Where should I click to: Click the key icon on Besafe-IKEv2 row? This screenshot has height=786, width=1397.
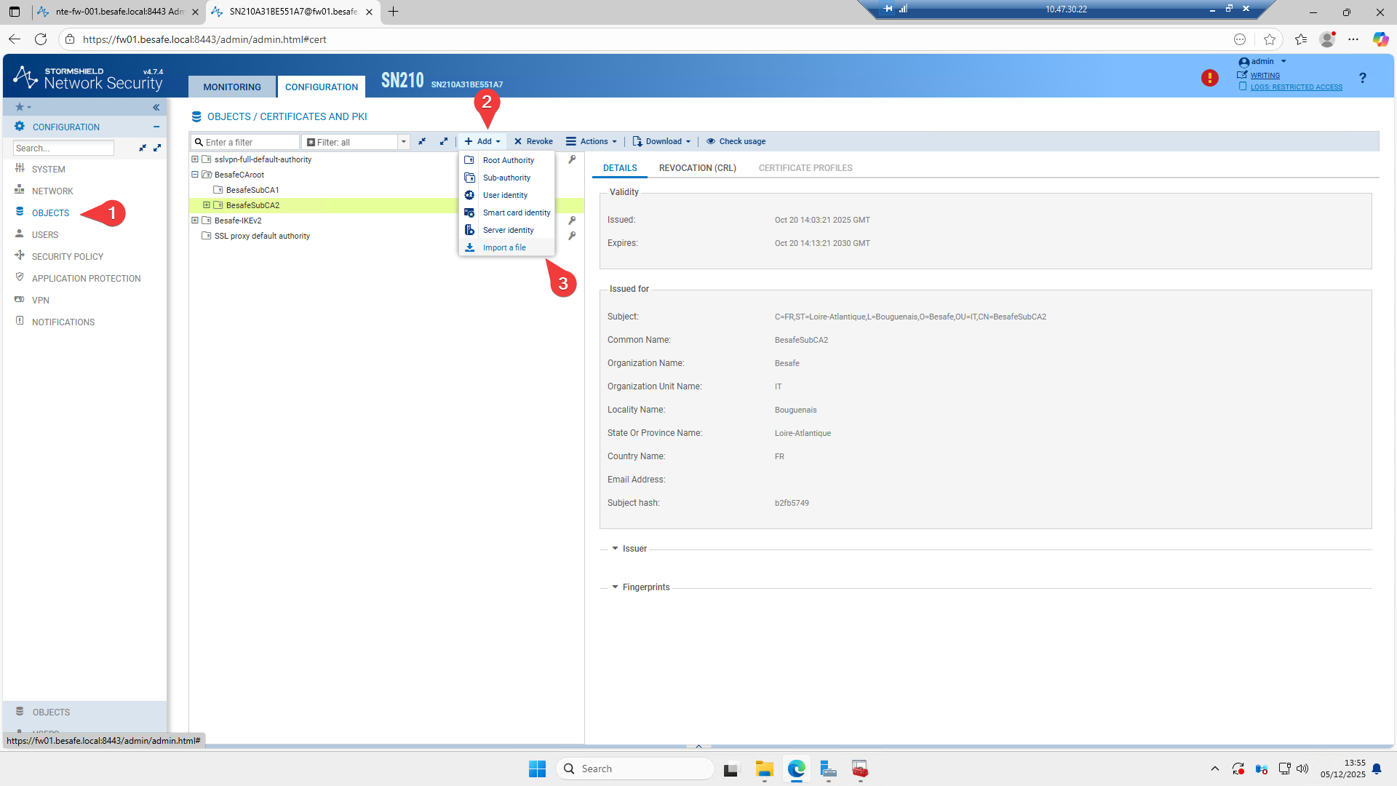[572, 221]
